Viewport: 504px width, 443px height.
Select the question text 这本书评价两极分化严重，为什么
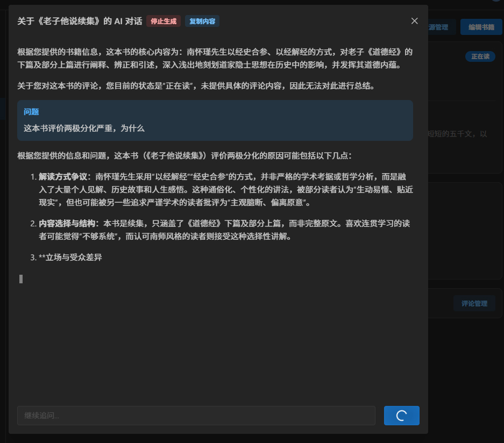tap(84, 128)
